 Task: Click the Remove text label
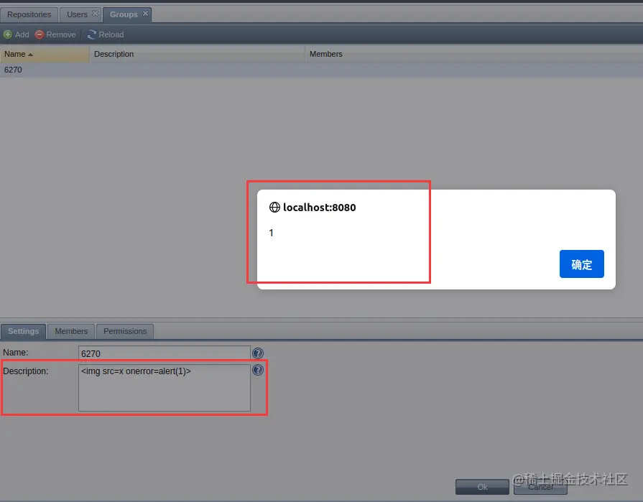[61, 34]
